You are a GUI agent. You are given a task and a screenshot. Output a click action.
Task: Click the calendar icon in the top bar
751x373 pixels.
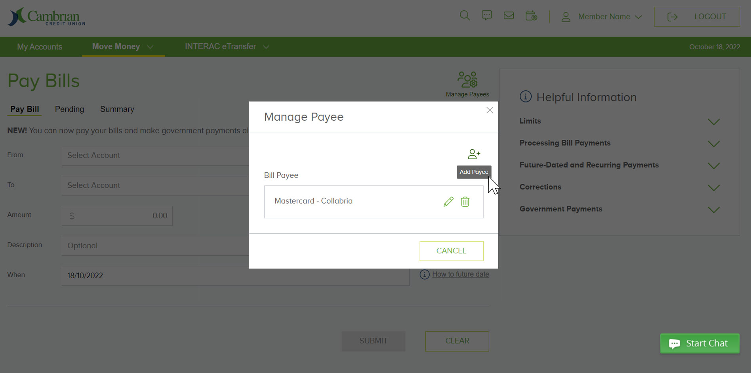[x=531, y=17]
